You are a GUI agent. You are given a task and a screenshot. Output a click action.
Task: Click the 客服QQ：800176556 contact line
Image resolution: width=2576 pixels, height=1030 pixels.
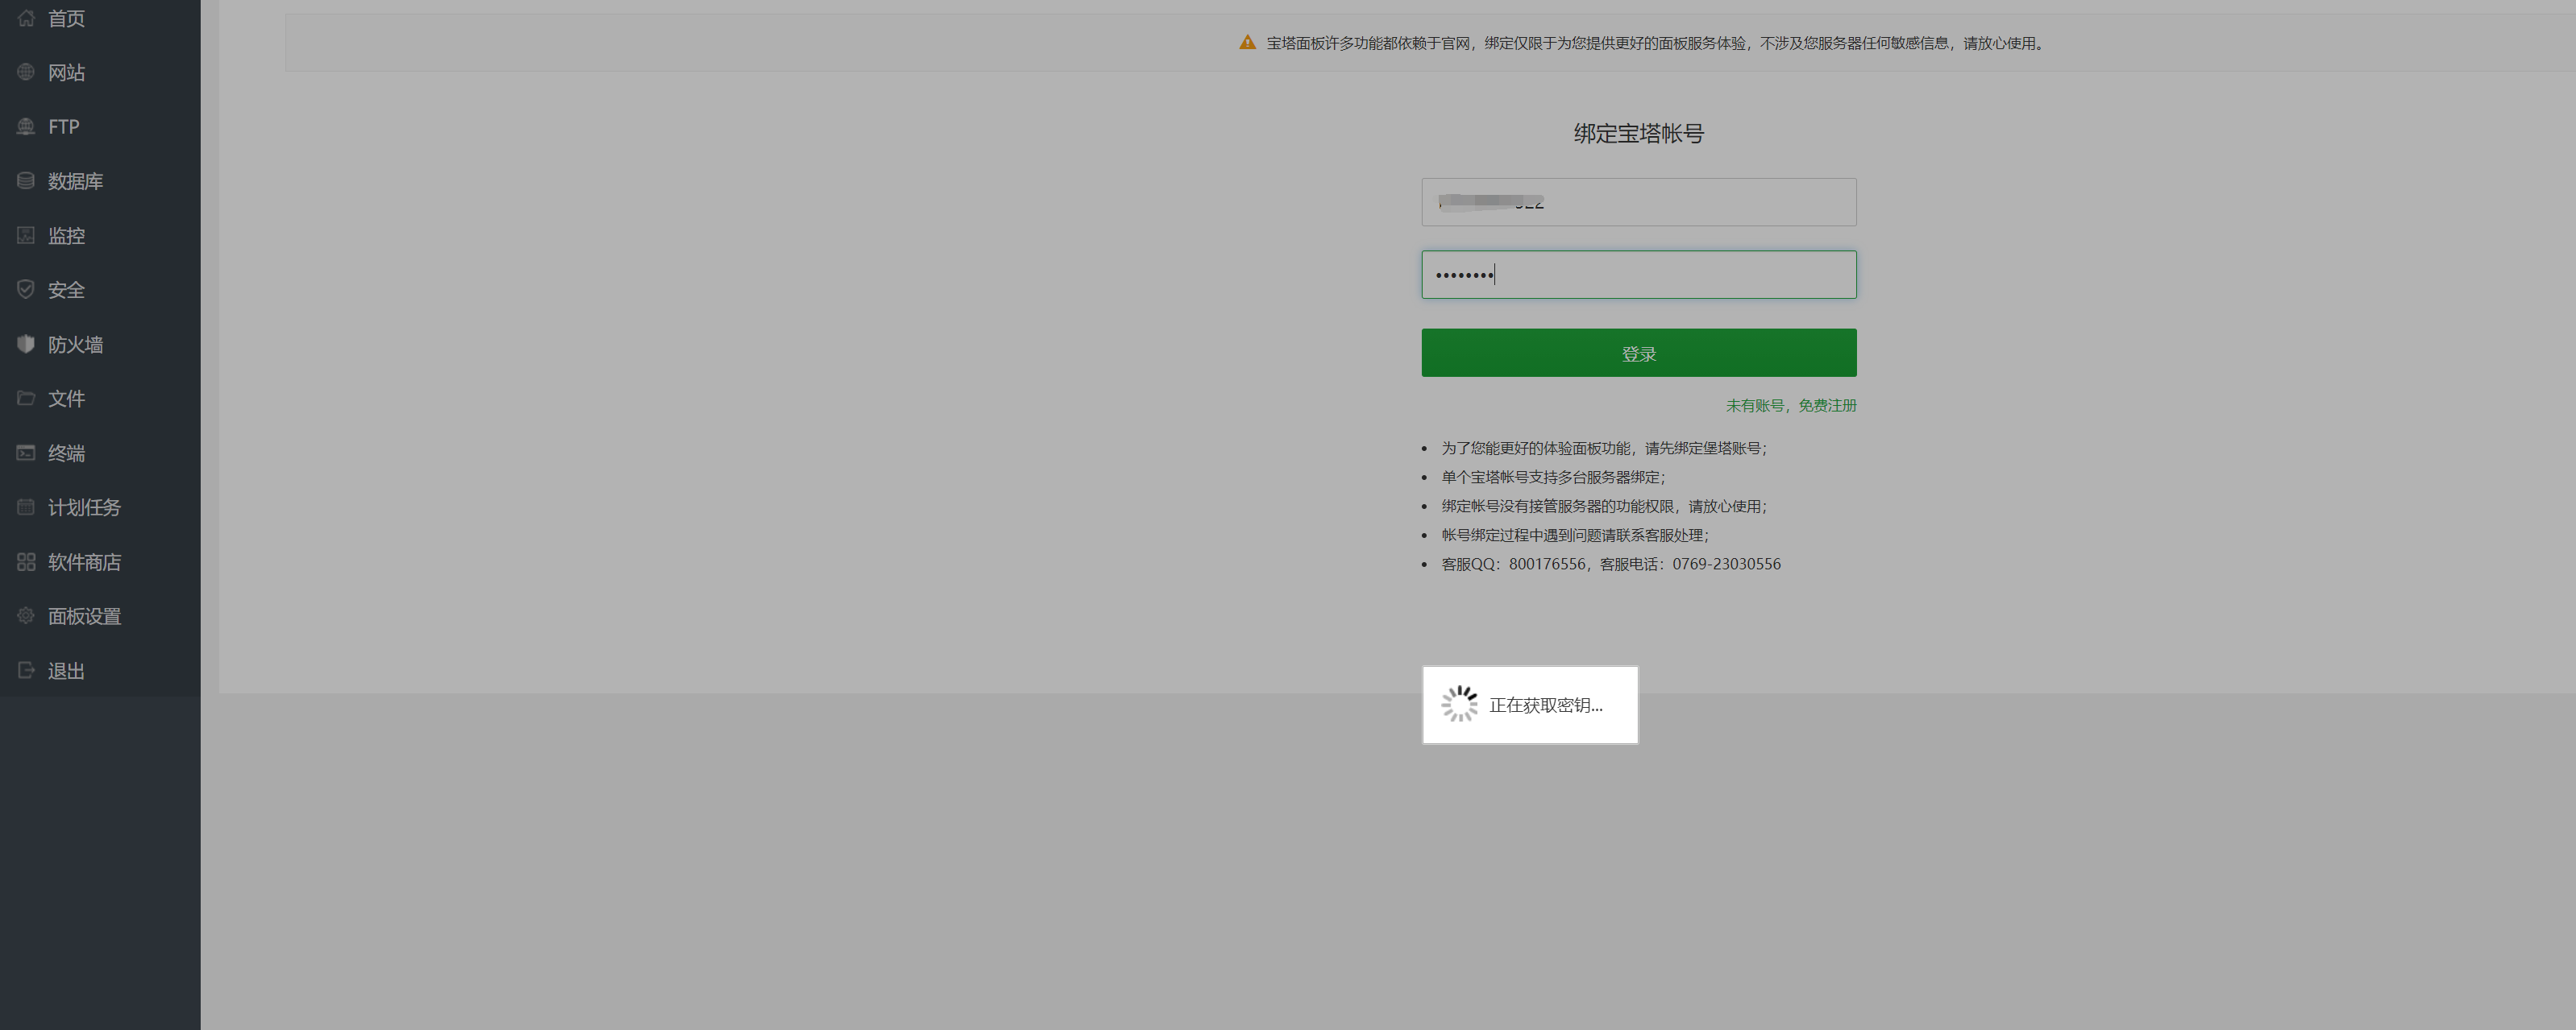1610,564
